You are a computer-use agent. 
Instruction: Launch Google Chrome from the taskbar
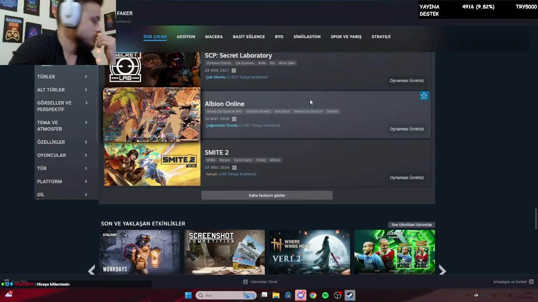tap(313, 295)
